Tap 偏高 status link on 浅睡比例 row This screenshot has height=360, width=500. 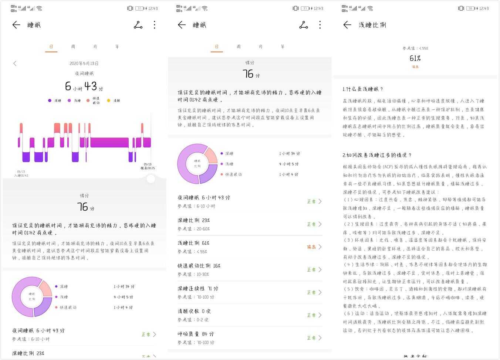click(x=311, y=247)
